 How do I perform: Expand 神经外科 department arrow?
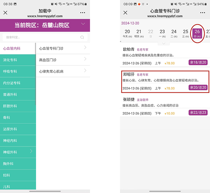point(31,152)
